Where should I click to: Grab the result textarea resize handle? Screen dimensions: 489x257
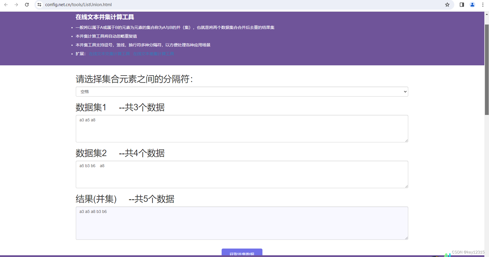tap(406, 238)
